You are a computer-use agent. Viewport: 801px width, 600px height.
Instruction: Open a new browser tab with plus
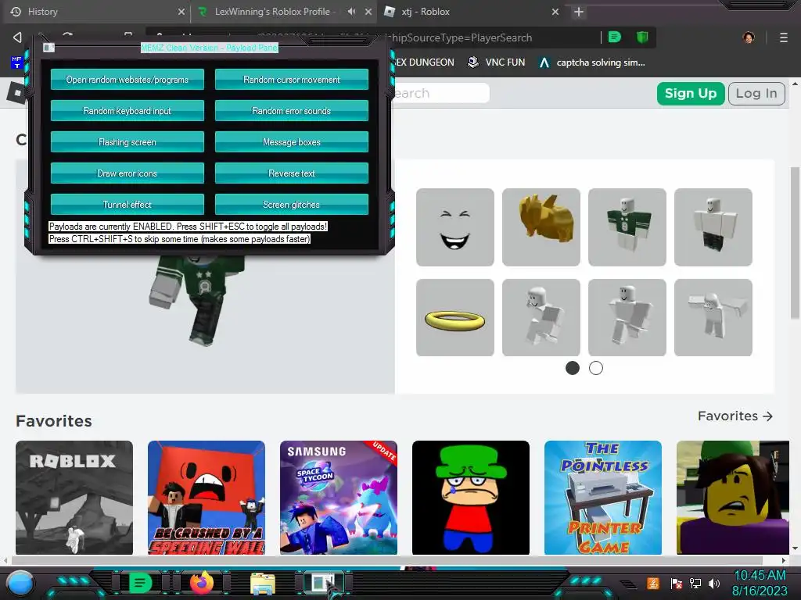tap(578, 12)
